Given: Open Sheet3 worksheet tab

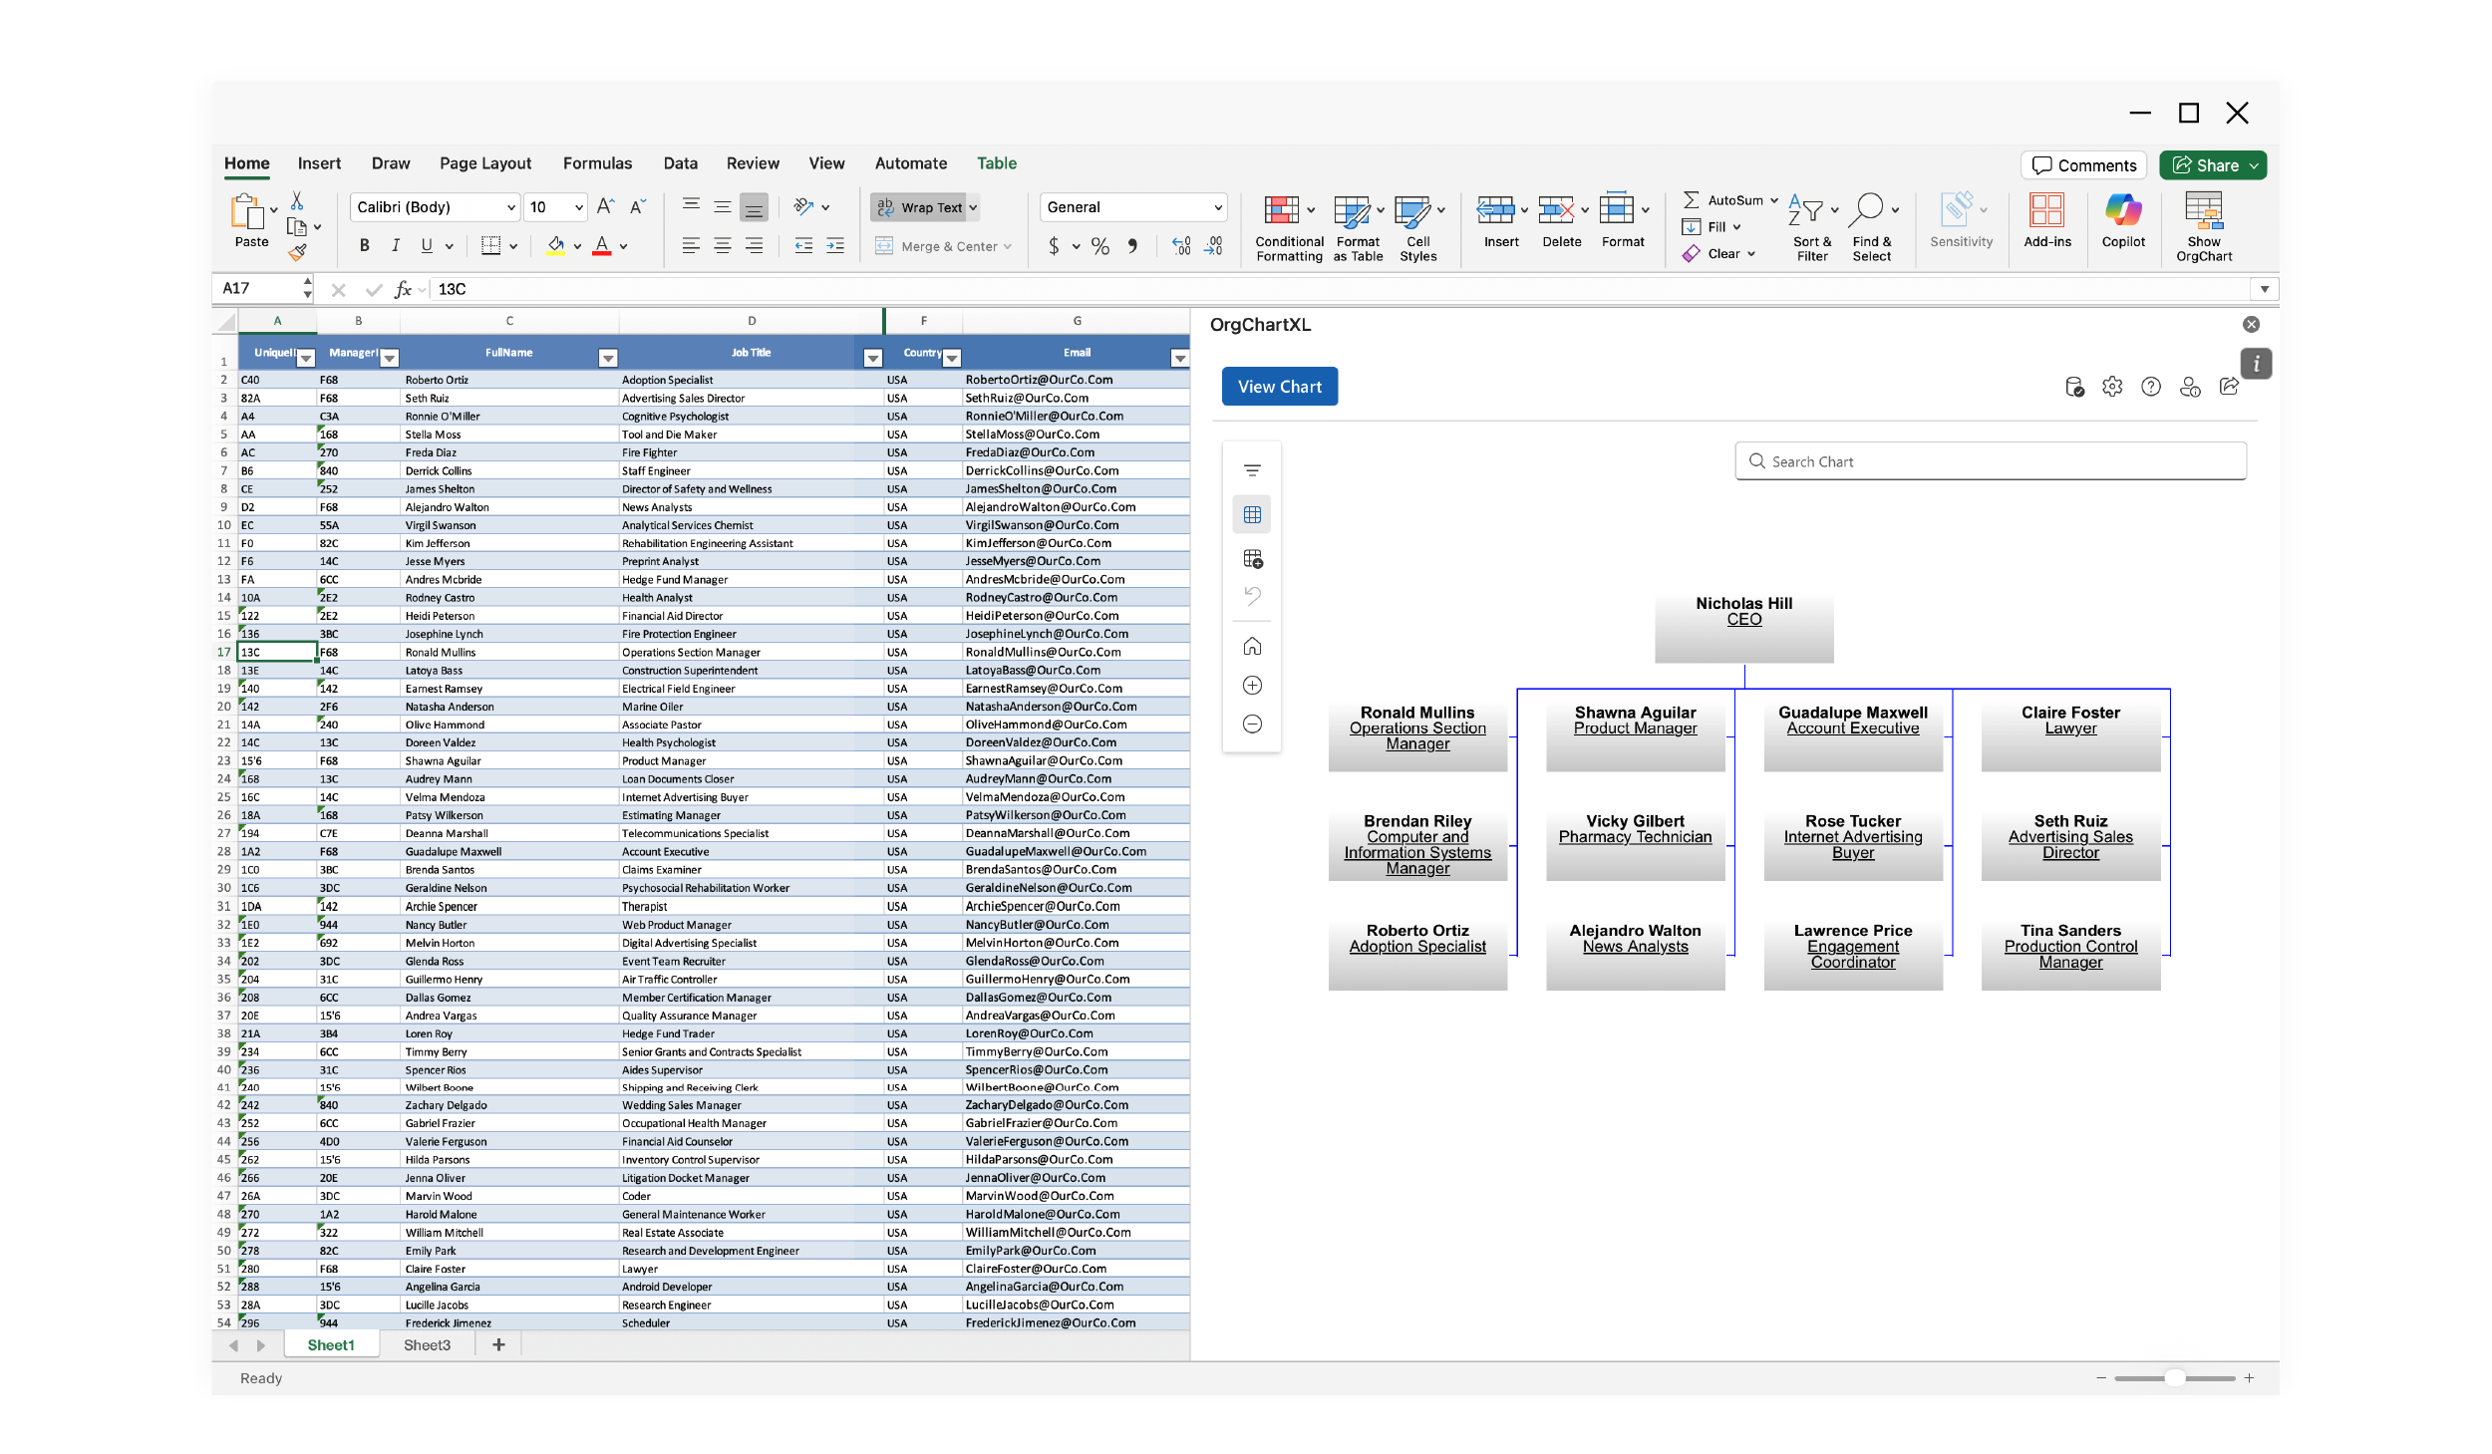Looking at the screenshot, I should (x=427, y=1345).
